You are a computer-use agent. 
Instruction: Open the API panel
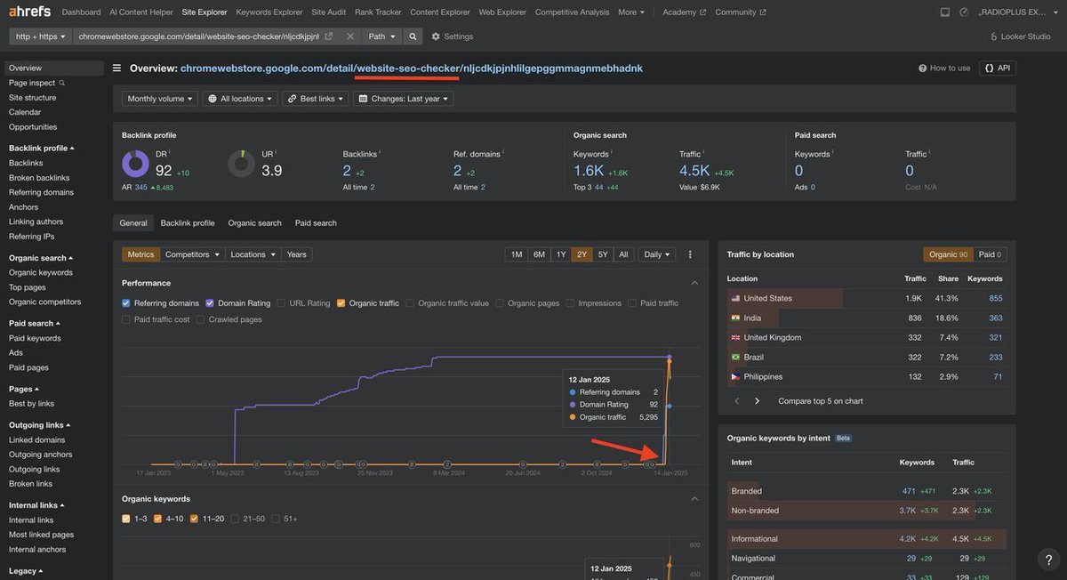pos(998,68)
